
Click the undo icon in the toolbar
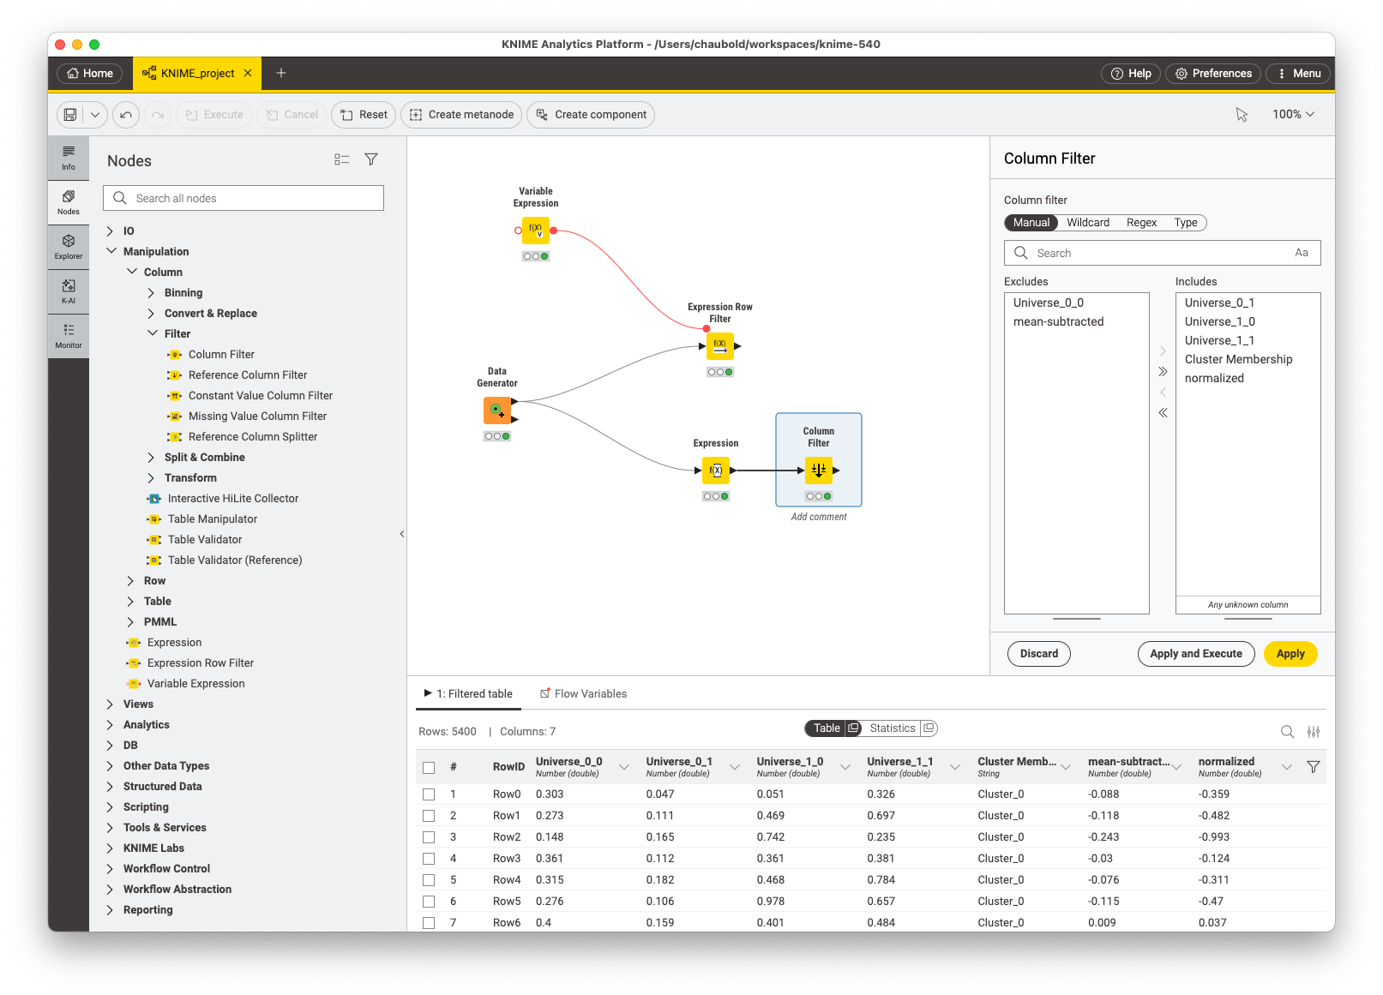tap(126, 114)
